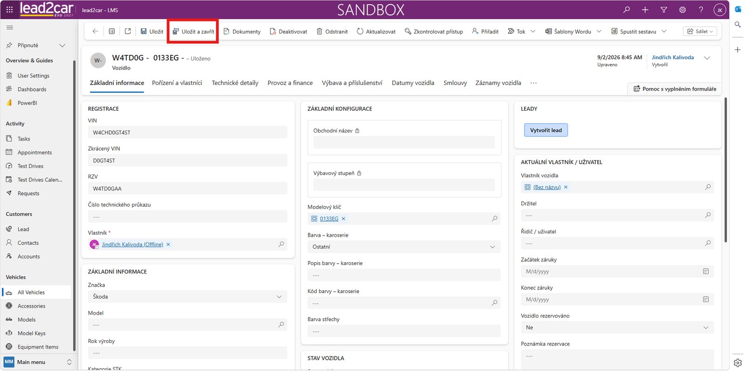Go back using the back arrow
This screenshot has width=746, height=371.
(95, 31)
